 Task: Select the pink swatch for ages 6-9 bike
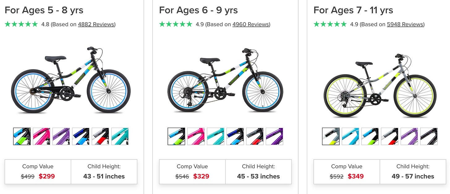[x=196, y=136]
